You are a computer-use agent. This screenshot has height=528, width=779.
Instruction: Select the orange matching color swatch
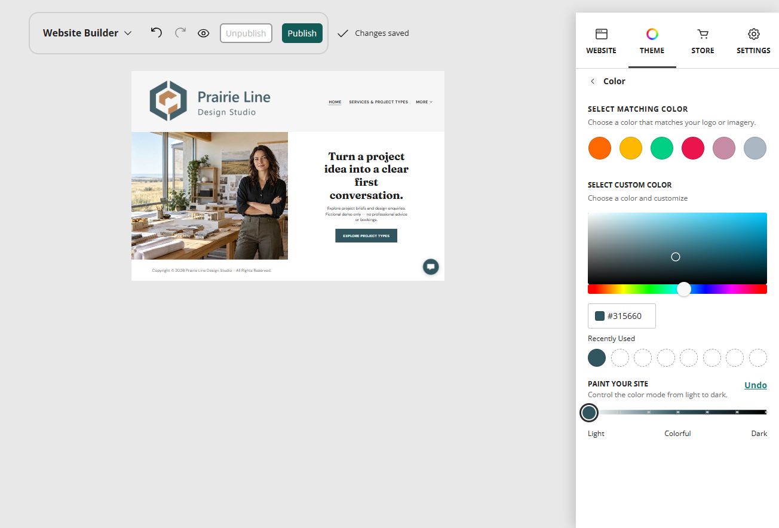pyautogui.click(x=600, y=148)
